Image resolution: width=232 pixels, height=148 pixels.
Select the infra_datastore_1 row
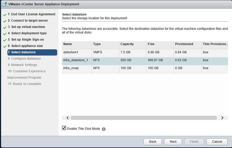[145, 60]
